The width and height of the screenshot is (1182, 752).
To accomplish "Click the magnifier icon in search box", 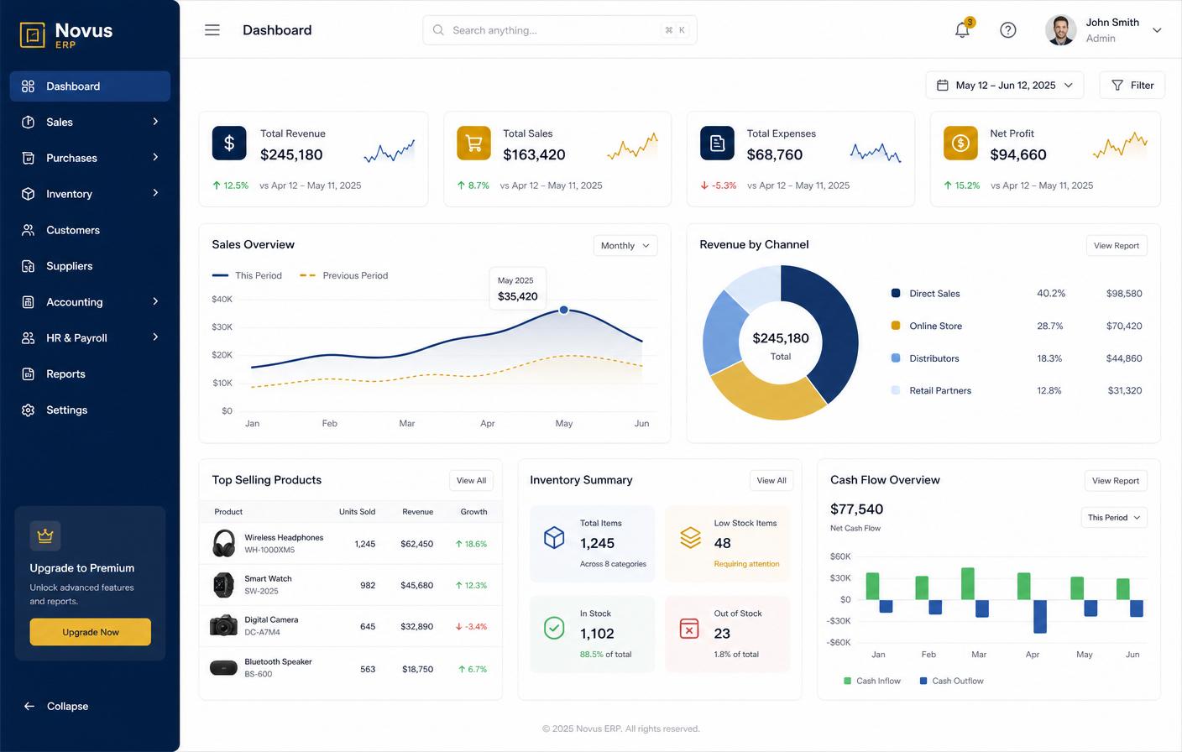I will [438, 30].
